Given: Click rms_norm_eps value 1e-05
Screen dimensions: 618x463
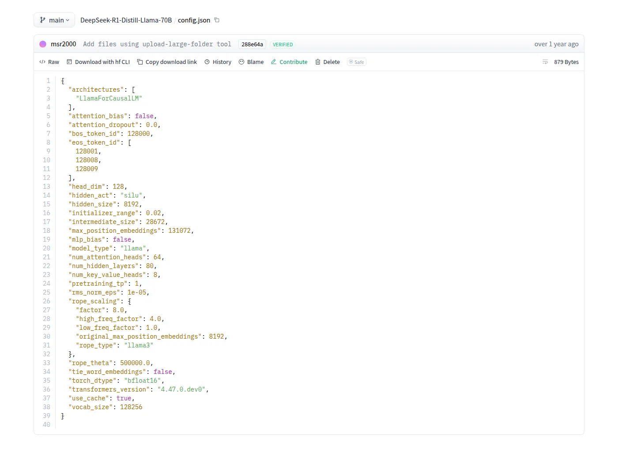Looking at the screenshot, I should click(137, 292).
